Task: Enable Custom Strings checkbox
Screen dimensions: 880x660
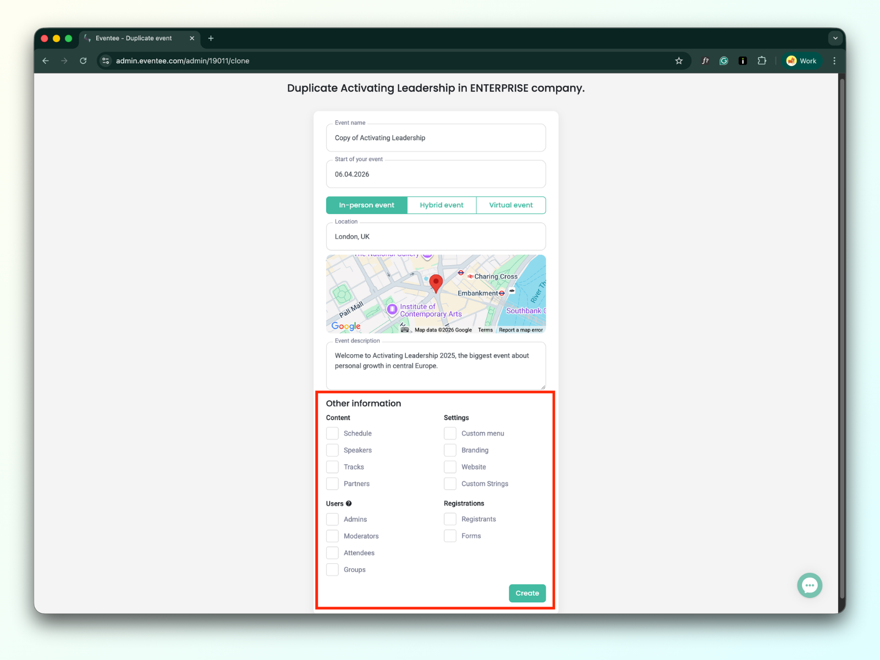Action: [450, 484]
